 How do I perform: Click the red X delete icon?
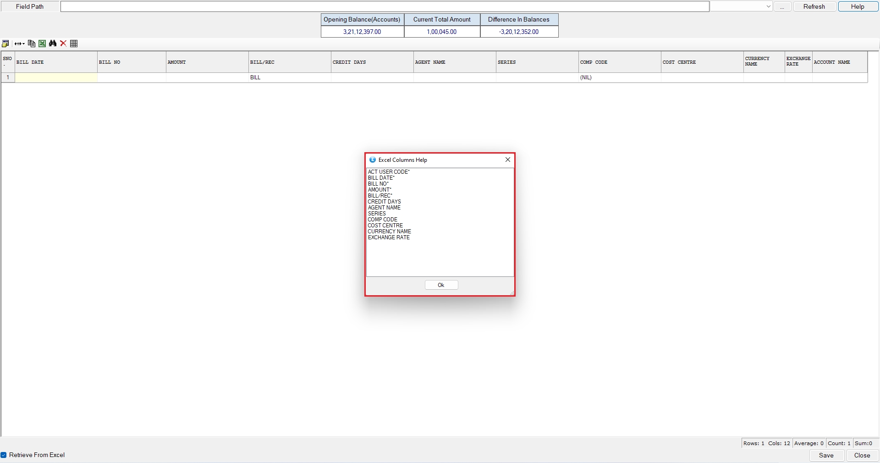pos(63,44)
